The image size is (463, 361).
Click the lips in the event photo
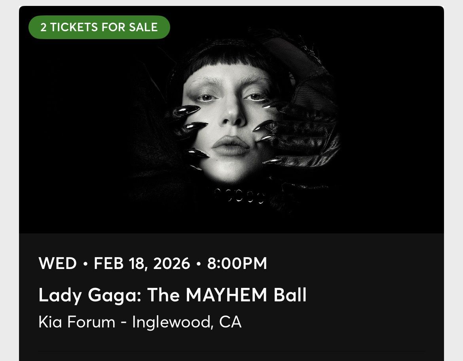pos(231,145)
